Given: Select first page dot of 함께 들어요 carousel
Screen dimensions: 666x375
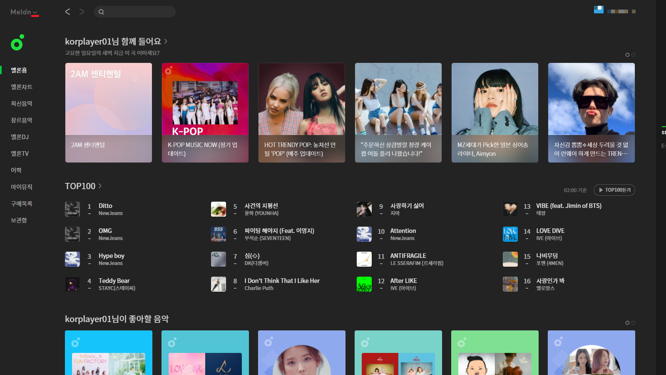Looking at the screenshot, I should (x=627, y=55).
